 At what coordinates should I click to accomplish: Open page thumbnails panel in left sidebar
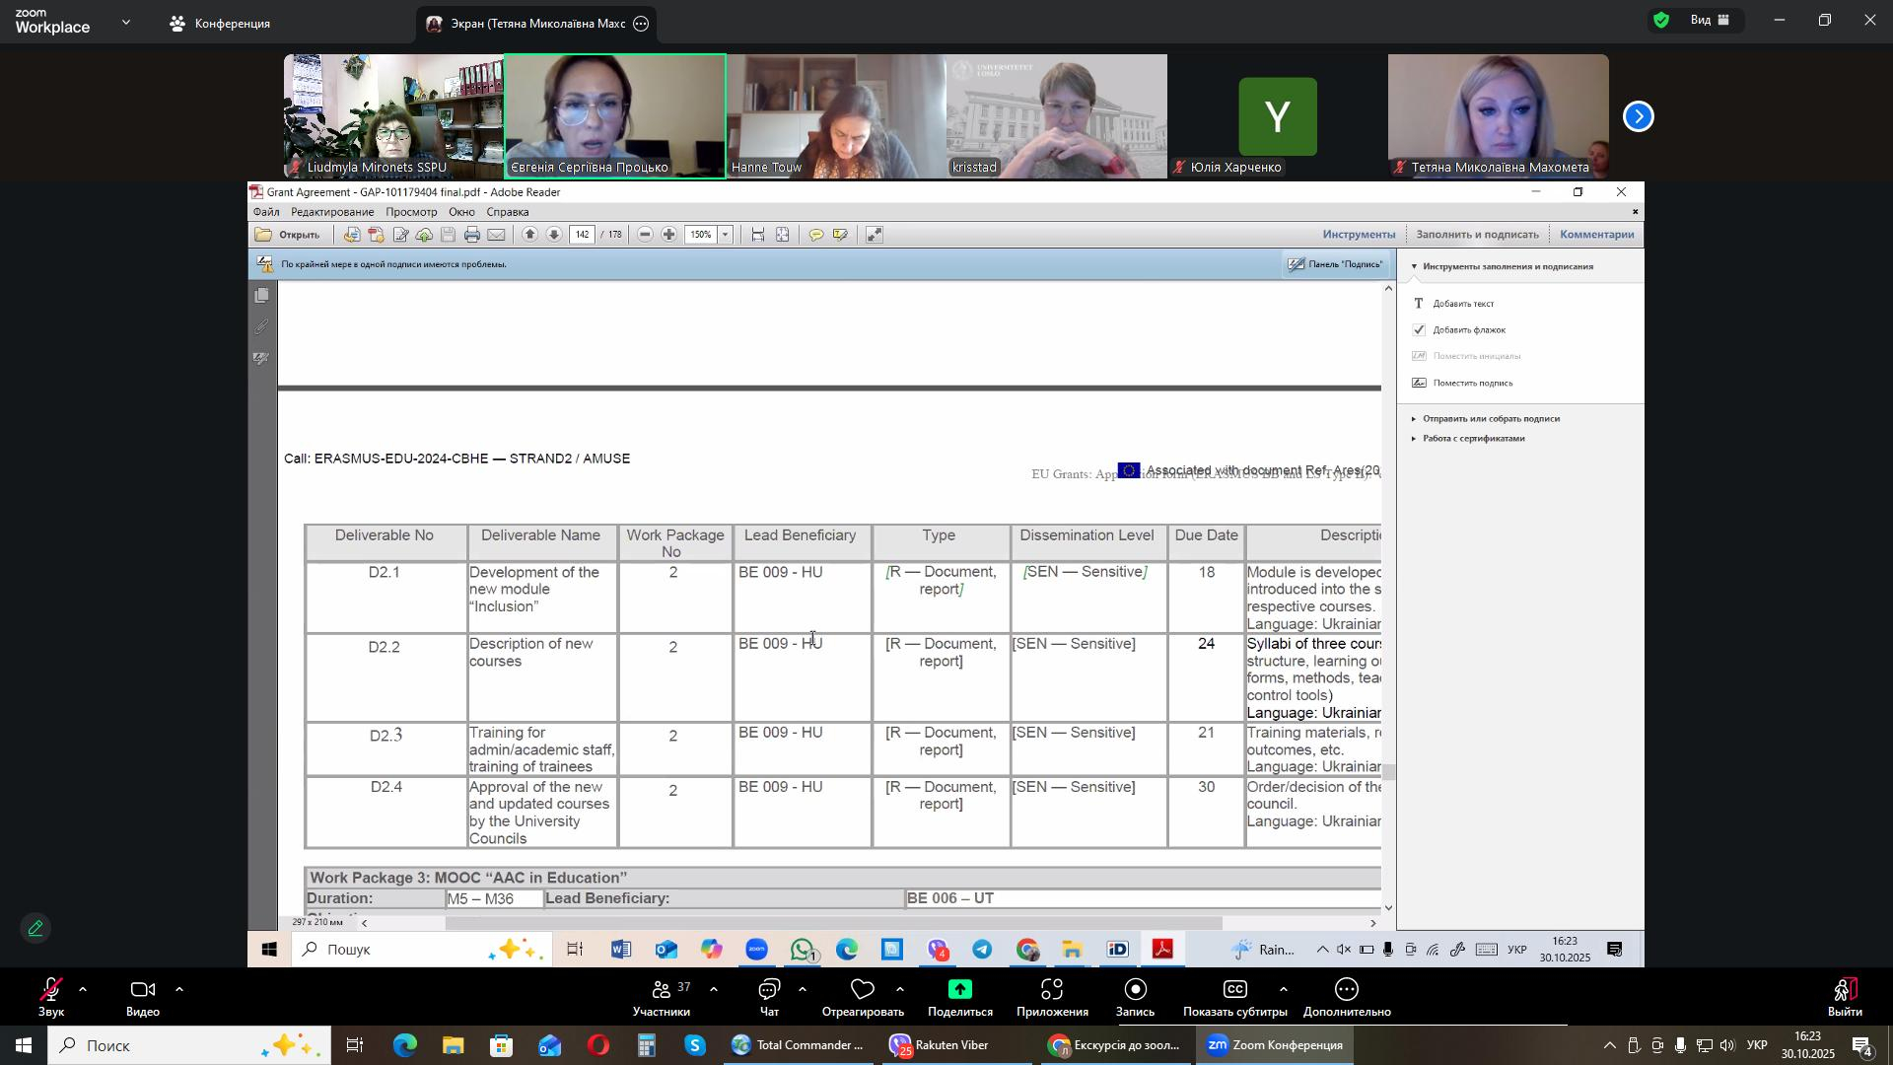pos(261,296)
